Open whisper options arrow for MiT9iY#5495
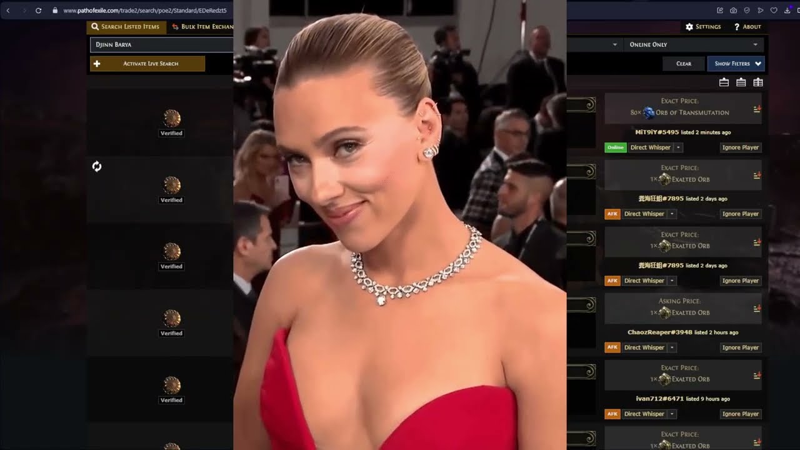The image size is (800, 450). pyautogui.click(x=679, y=147)
